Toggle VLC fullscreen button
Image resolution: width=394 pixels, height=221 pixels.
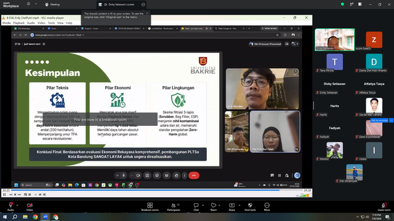[x=25, y=195]
